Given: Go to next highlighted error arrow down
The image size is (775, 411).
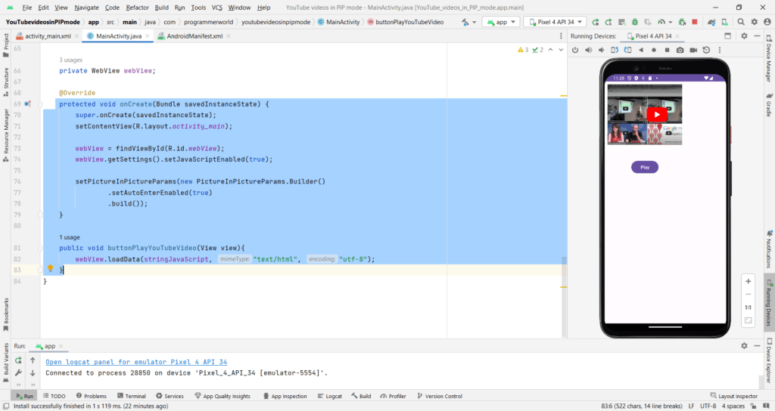Looking at the screenshot, I should point(561,50).
